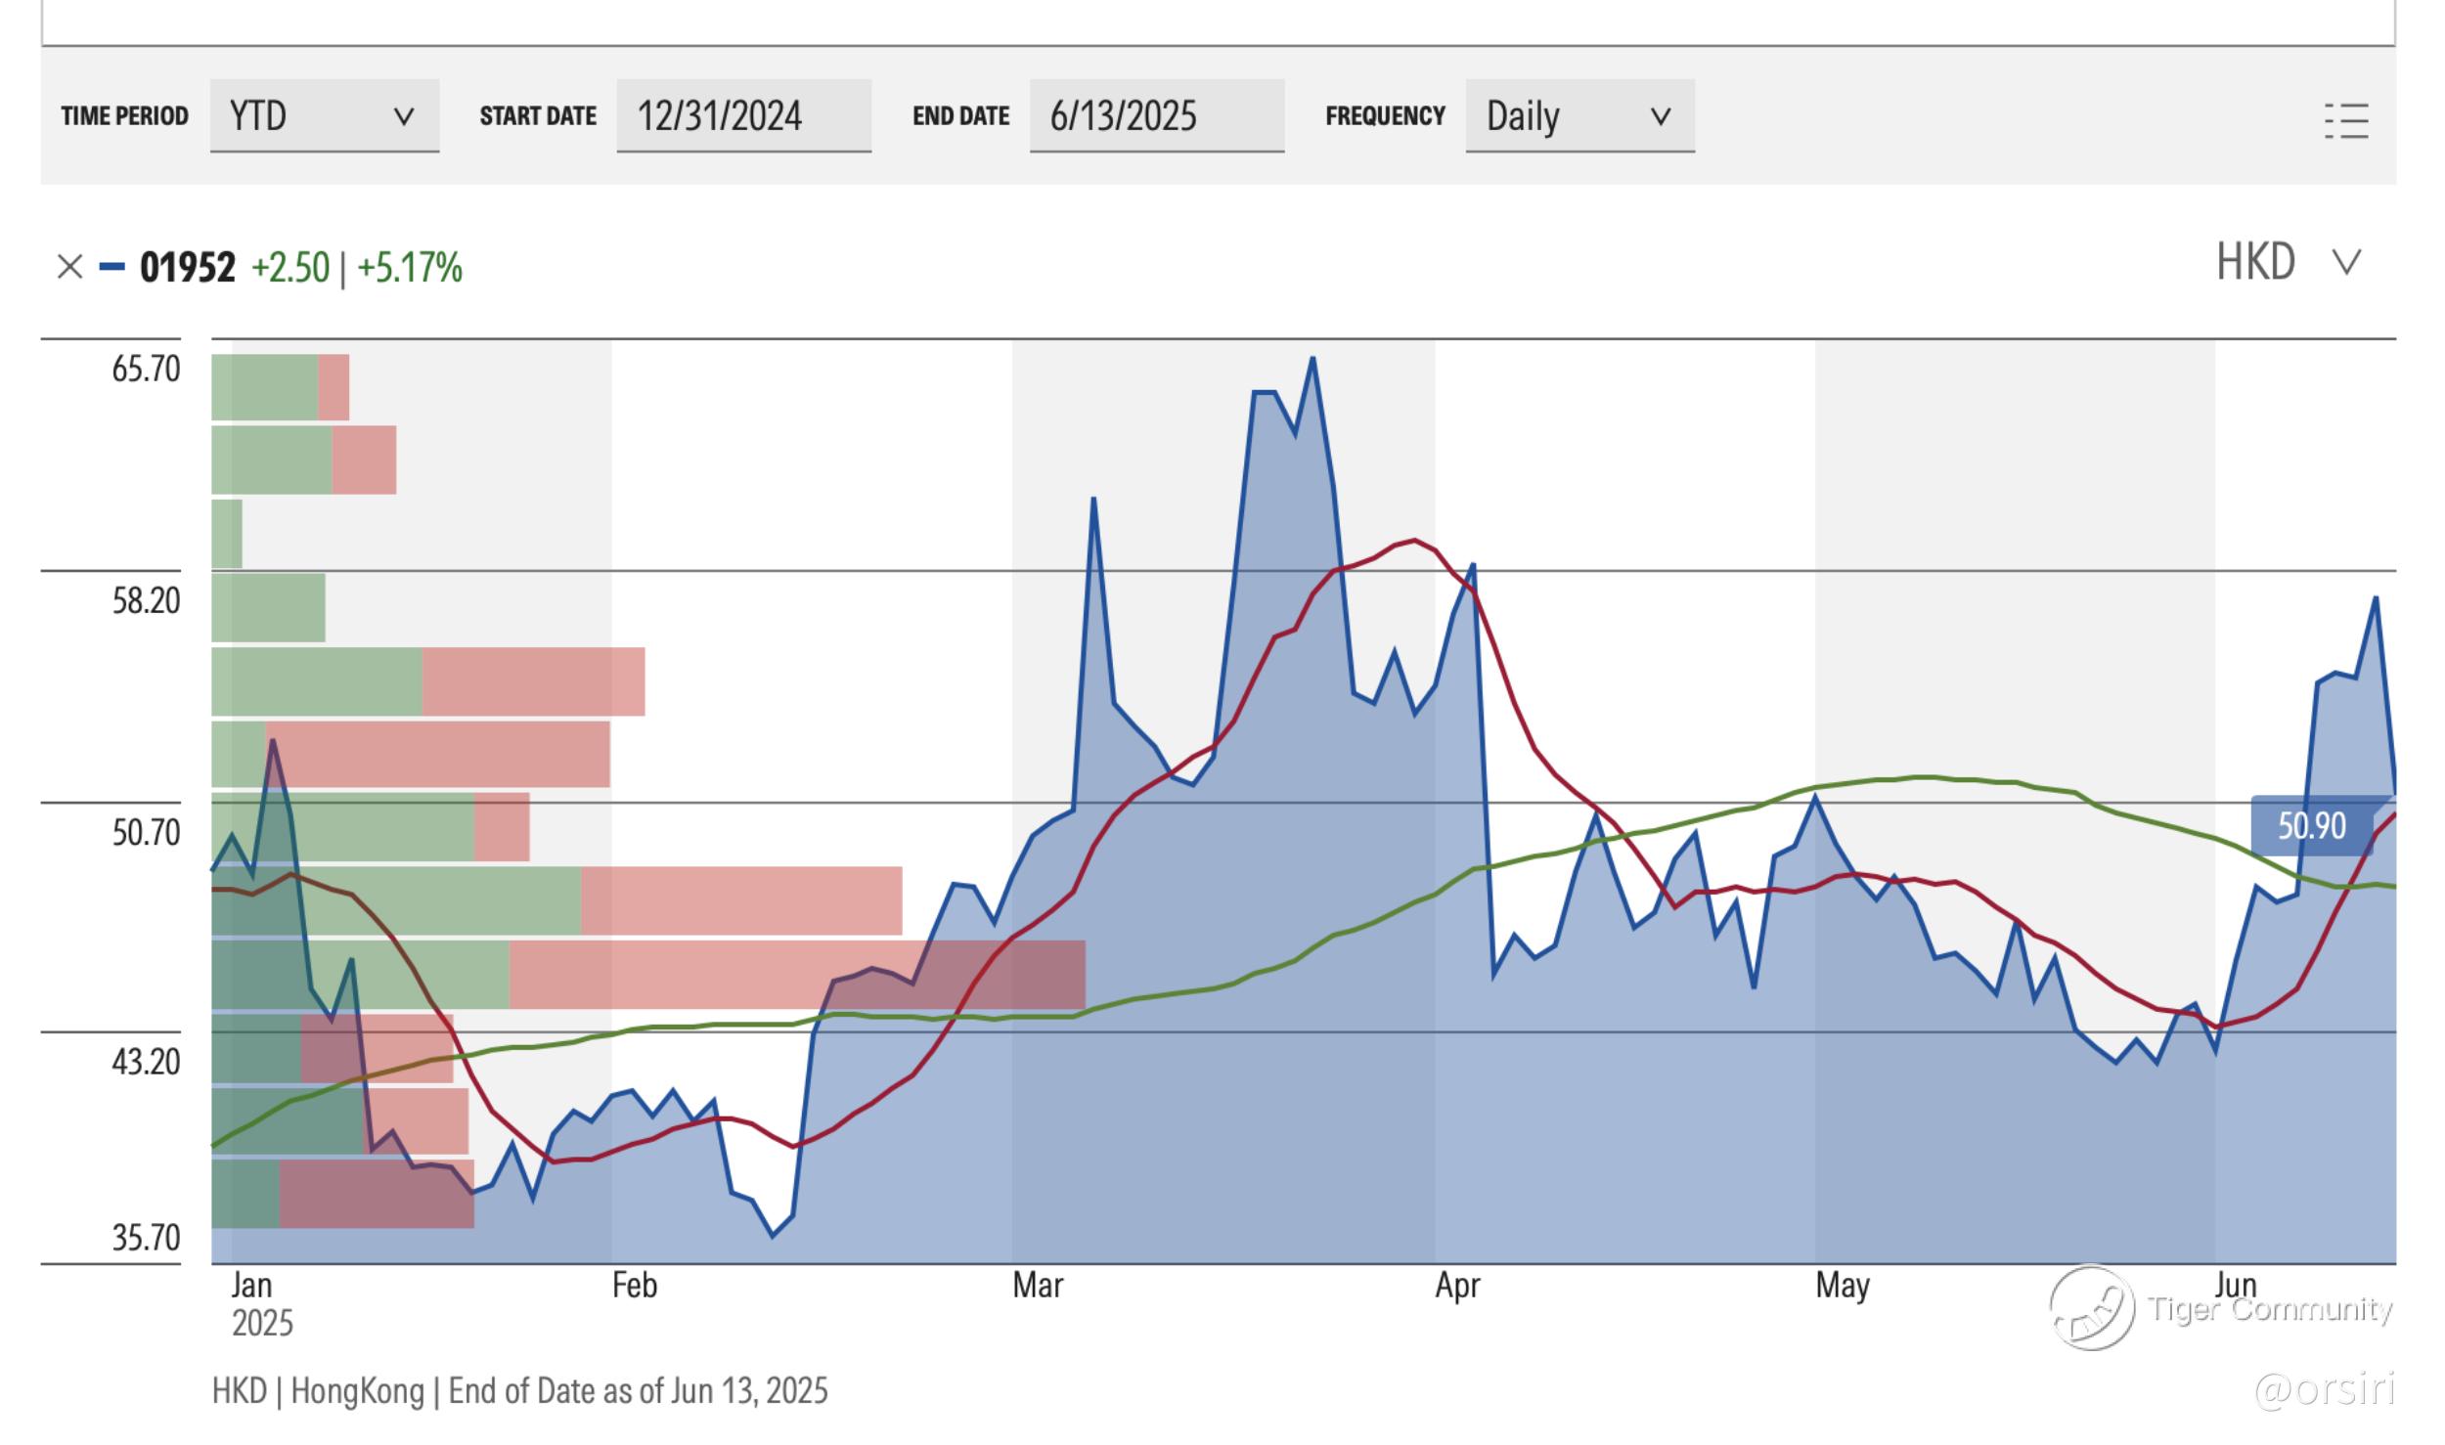
Task: Click the topmost volume profile bar
Action: [x=280, y=387]
